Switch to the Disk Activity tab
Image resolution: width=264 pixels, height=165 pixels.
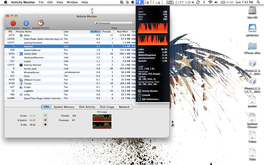[87, 107]
